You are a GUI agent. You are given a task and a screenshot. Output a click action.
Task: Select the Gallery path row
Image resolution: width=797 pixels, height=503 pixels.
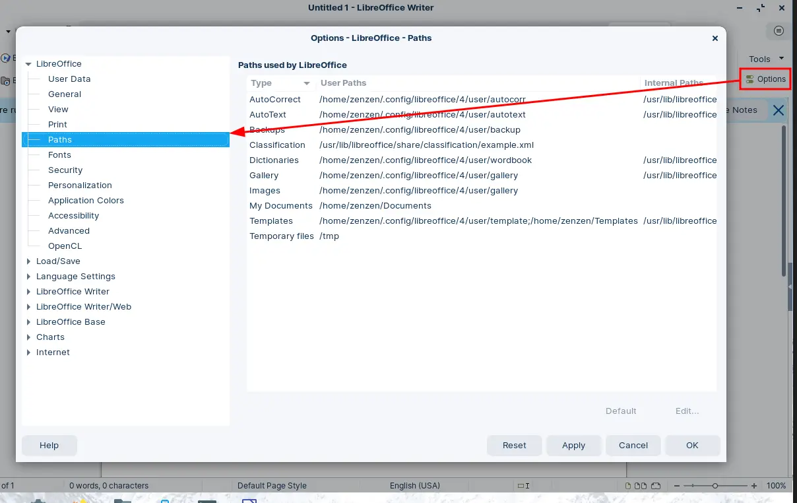pos(482,176)
